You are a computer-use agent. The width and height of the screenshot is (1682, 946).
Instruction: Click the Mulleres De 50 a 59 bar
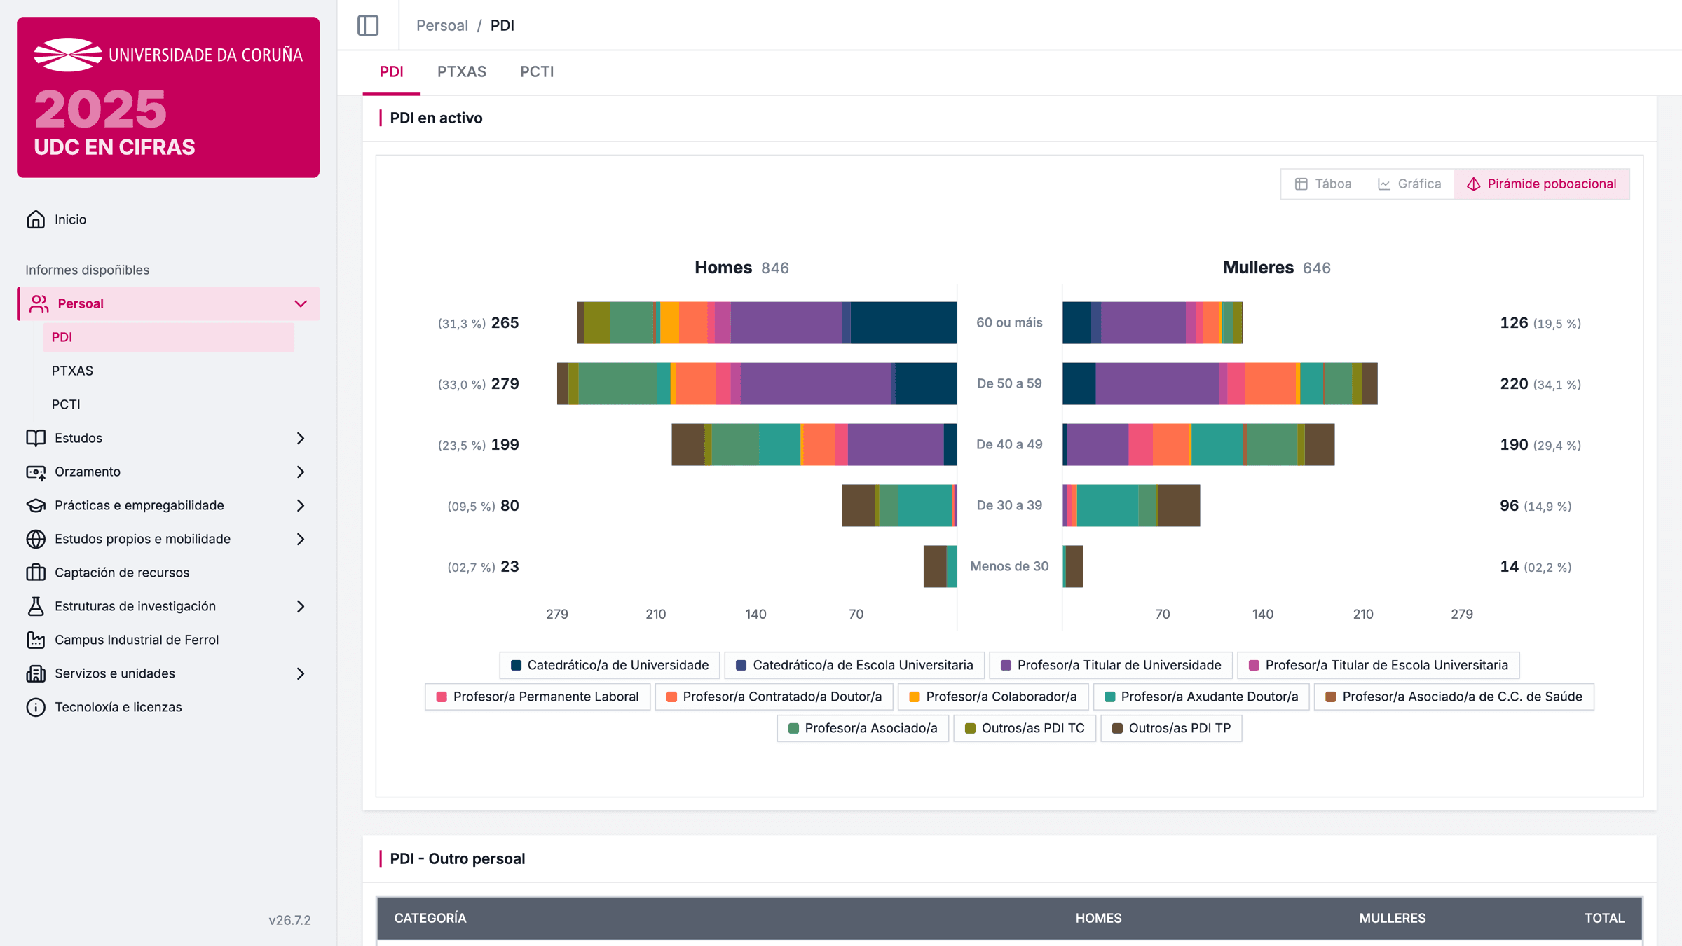[1220, 384]
